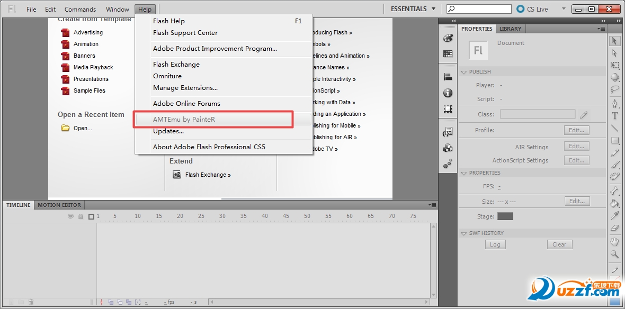The height and width of the screenshot is (309, 625).
Task: Follow the Flash Exchange » link under Extend
Action: click(208, 175)
